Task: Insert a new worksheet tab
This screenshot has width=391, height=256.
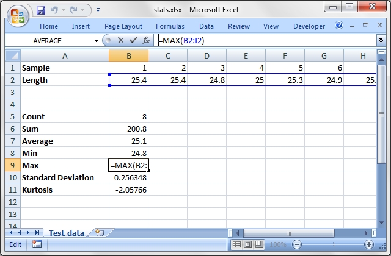Action: point(100,233)
